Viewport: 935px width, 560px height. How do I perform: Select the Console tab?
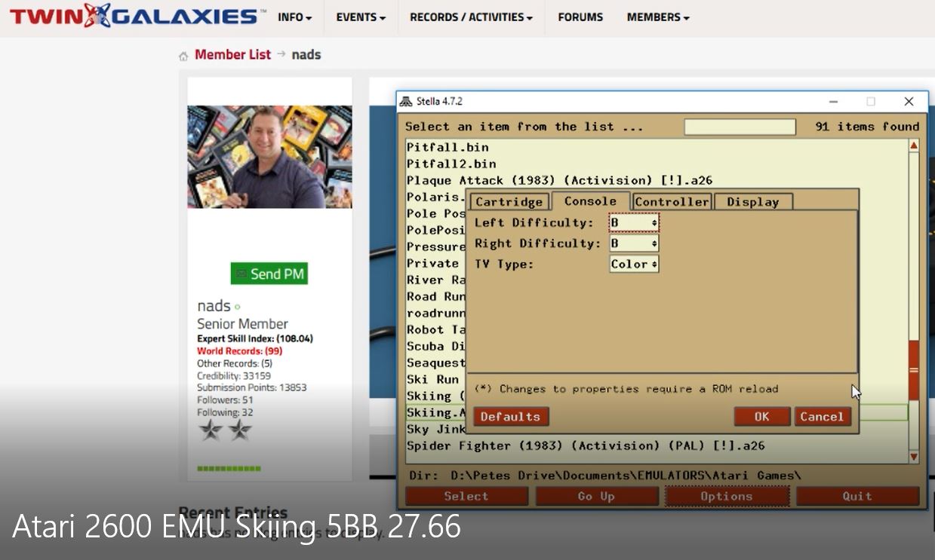tap(590, 200)
